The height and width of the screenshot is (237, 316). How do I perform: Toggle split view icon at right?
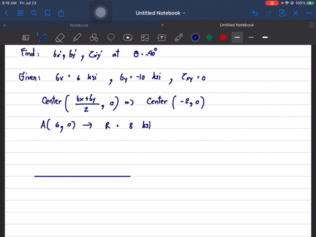311,25
